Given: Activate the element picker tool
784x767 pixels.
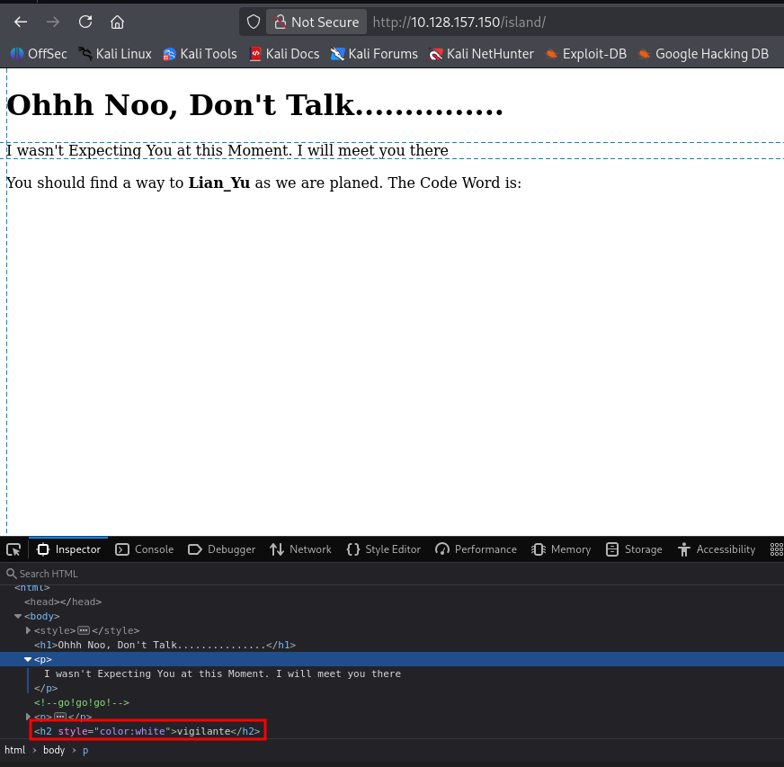Looking at the screenshot, I should point(13,549).
